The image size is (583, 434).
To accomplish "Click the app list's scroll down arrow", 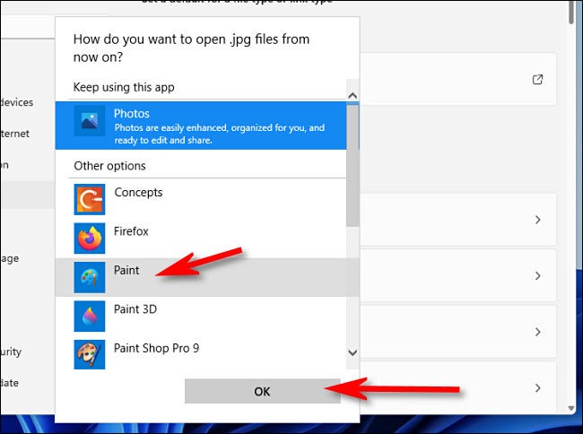I will point(352,353).
